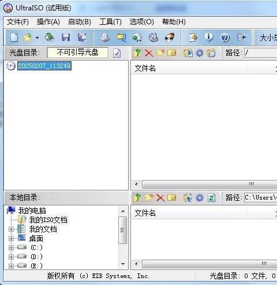
Task: Click the disc file list horizontal scrollbar thumb
Action: pos(209,185)
